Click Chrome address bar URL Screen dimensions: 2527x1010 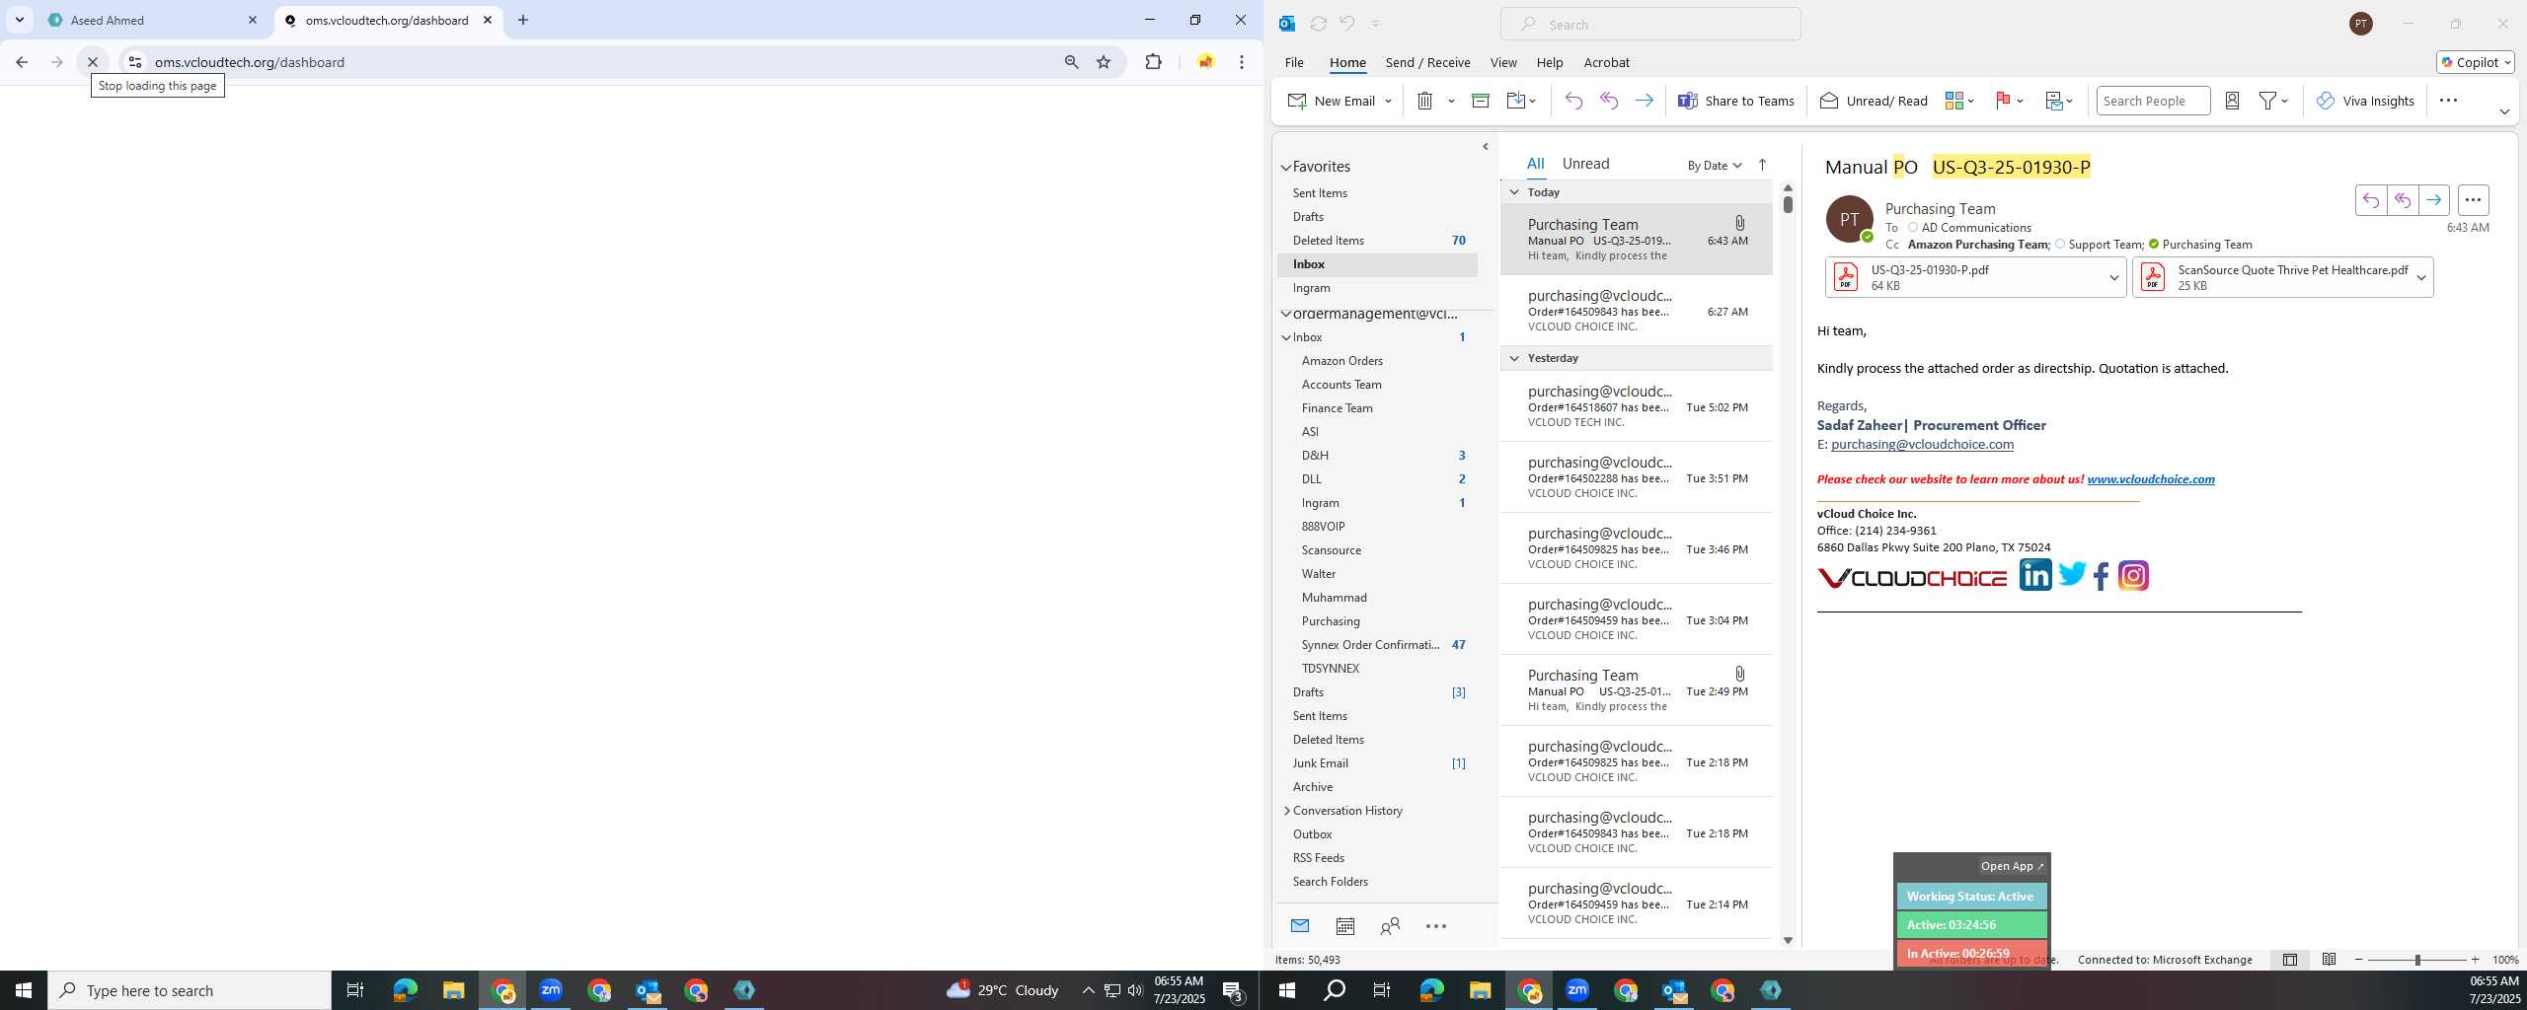pyautogui.click(x=250, y=62)
